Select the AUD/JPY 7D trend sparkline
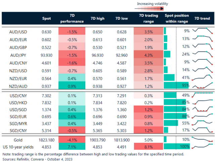Screen dimensions: 215x162 click(202, 54)
